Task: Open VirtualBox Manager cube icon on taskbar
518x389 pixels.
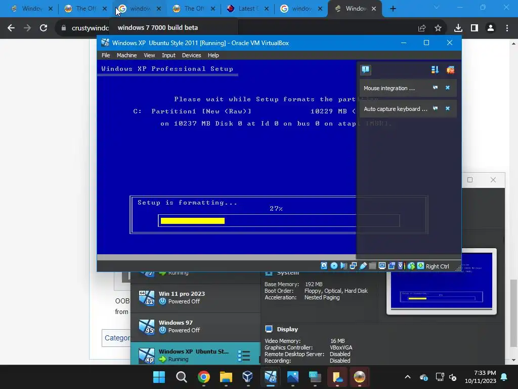Action: [x=248, y=377]
